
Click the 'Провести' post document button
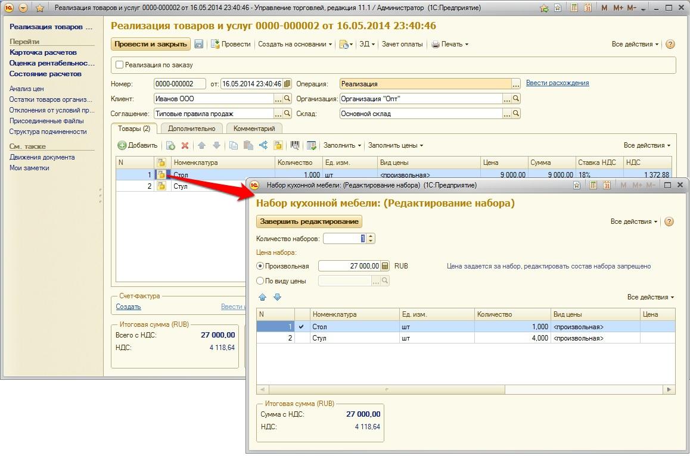click(x=231, y=44)
